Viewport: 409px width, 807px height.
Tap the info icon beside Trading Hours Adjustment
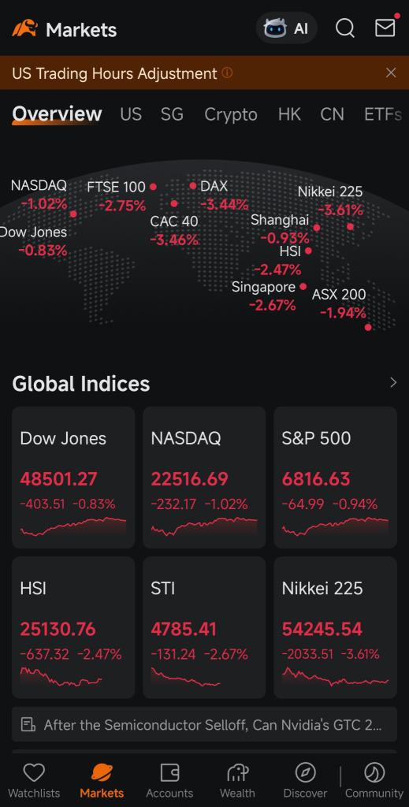click(227, 73)
